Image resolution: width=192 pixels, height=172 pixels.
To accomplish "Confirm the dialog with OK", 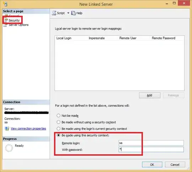I will pyautogui.click(x=152, y=165).
